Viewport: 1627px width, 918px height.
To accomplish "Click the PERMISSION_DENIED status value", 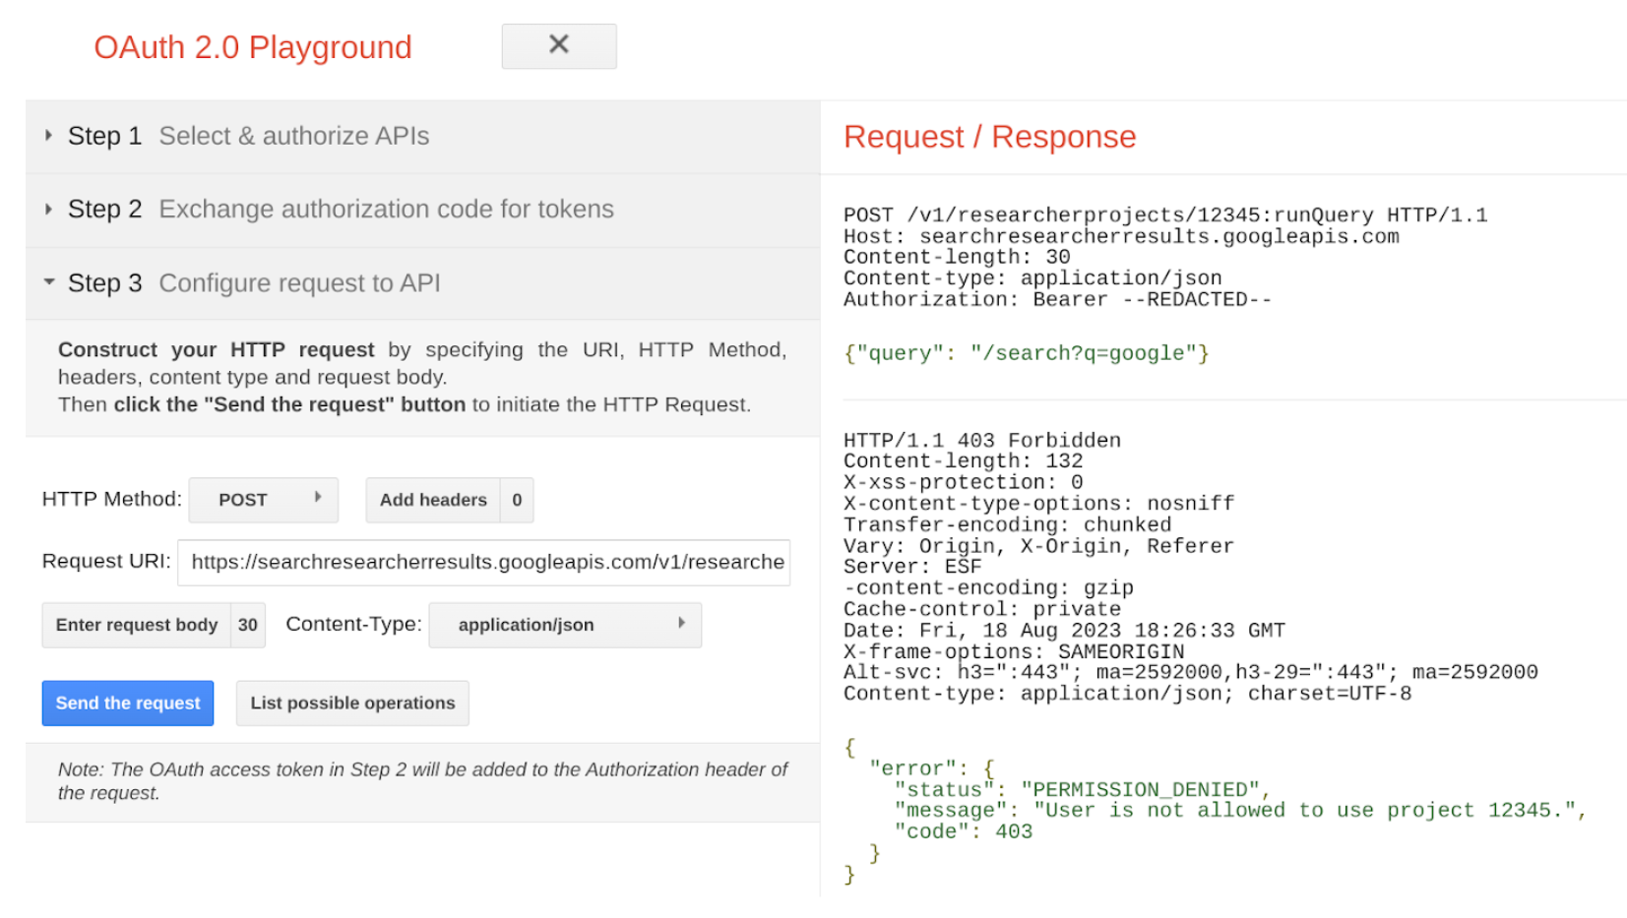I will click(1140, 790).
